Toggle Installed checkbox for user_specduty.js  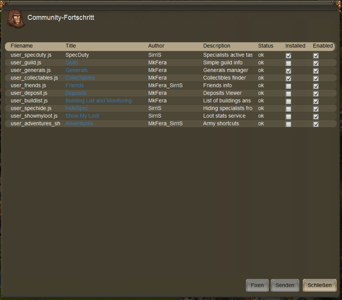(288, 56)
